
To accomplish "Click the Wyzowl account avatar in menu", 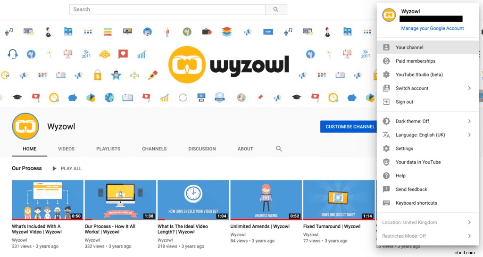I will pos(389,15).
